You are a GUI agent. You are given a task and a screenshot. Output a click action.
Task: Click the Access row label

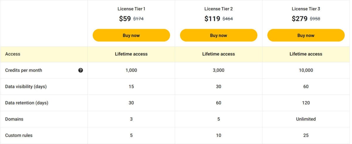coord(13,54)
